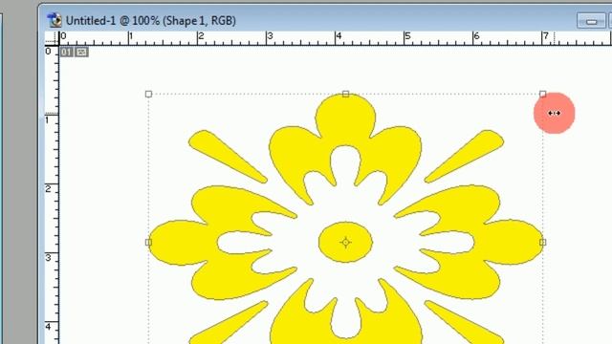This screenshot has height=344, width=612.
Task: Select the slice number 01 badge
Action: [66, 52]
